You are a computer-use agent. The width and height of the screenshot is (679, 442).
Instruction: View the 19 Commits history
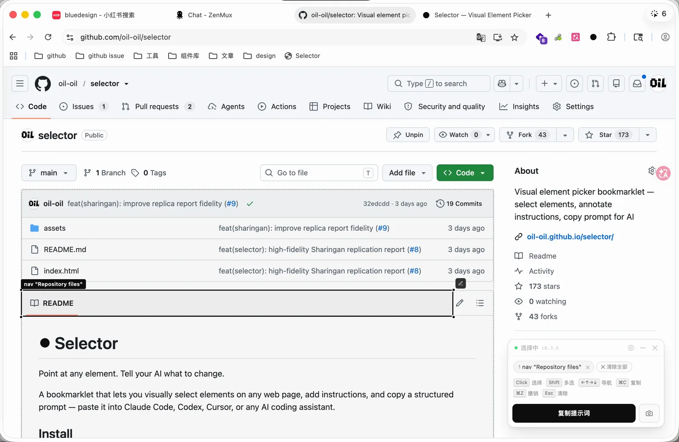pos(459,204)
